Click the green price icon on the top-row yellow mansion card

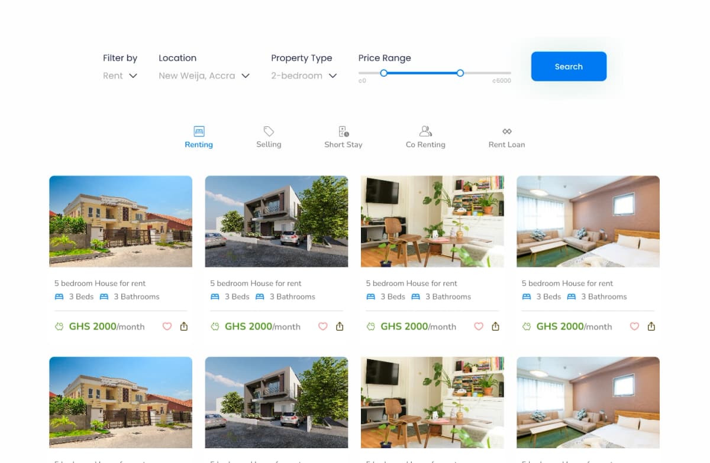[x=59, y=326]
